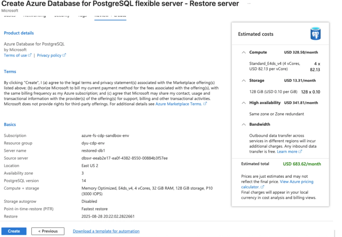
Task: Open View Azure pricing calculator link
Action: pos(277,184)
